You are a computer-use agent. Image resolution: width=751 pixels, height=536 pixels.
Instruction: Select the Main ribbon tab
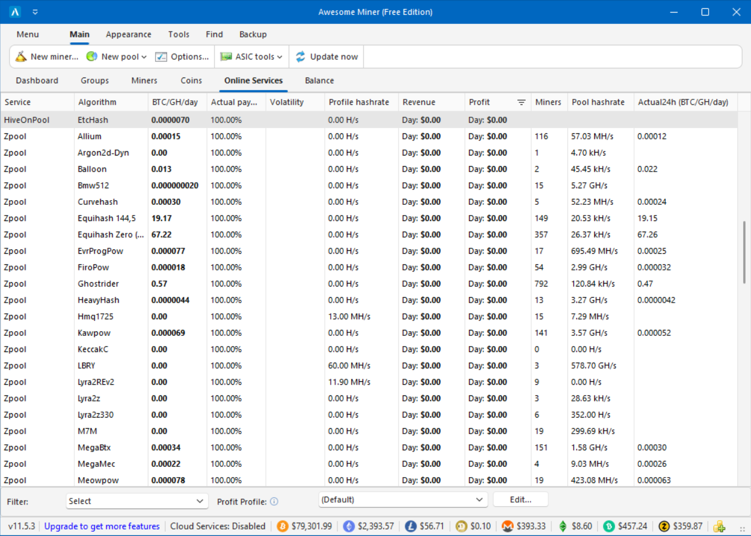point(79,35)
